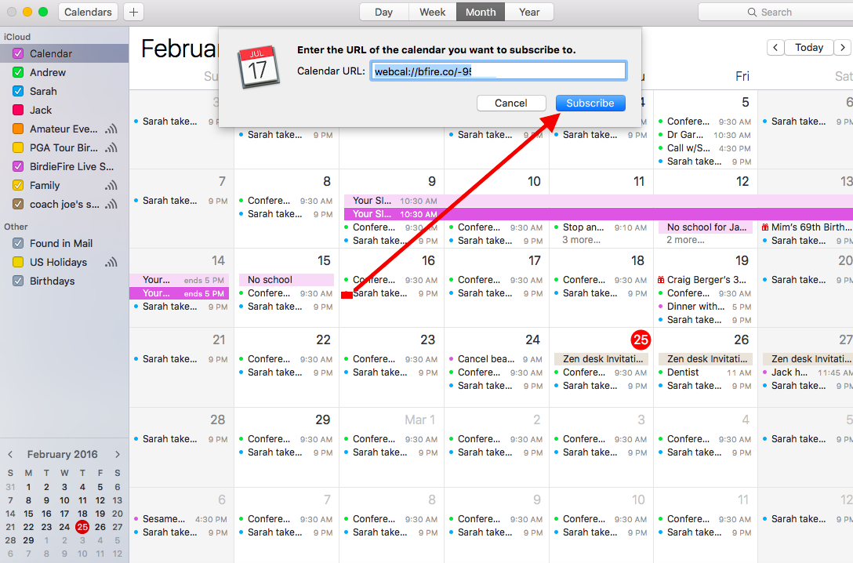Toggle the Andrew calendar checkbox
Viewport: 853px width, 563px height.
click(x=18, y=72)
